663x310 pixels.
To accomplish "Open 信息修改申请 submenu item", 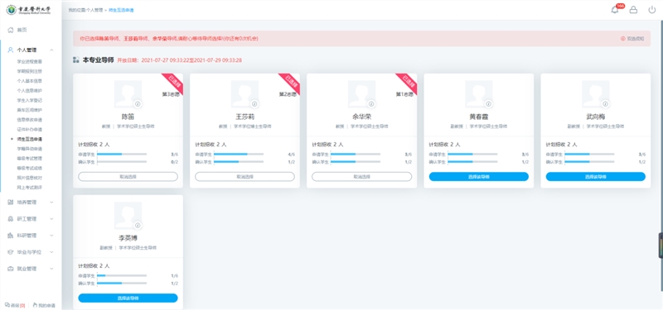I will [30, 119].
